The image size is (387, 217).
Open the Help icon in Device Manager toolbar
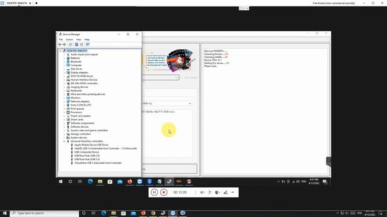[77, 45]
